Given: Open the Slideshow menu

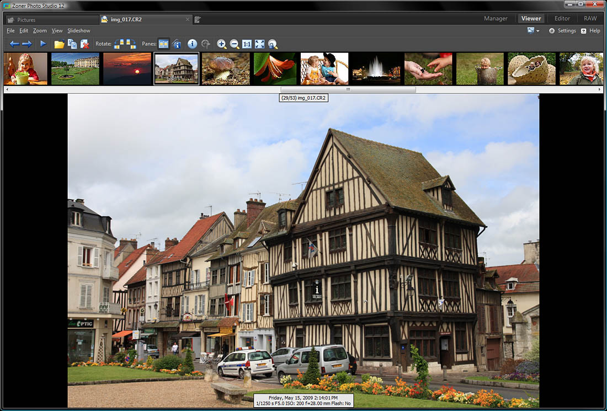Looking at the screenshot, I should [x=78, y=30].
